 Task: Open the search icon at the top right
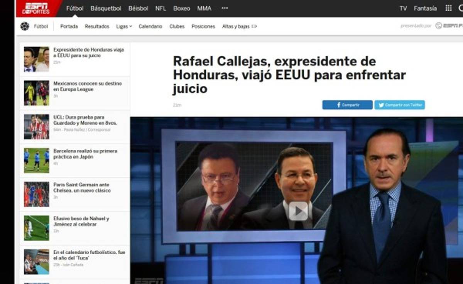461,7
